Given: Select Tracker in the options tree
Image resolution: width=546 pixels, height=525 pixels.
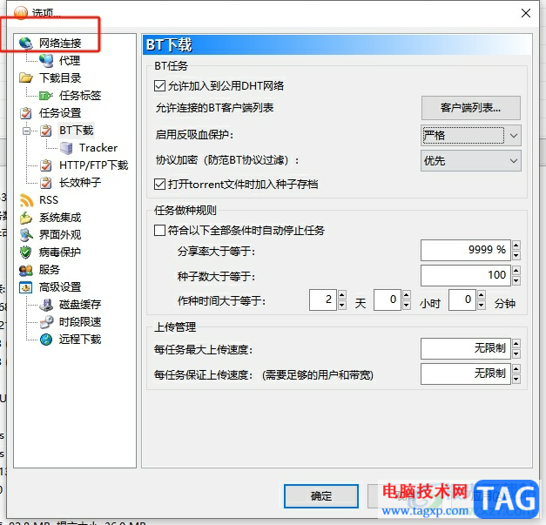Looking at the screenshot, I should click(x=98, y=148).
